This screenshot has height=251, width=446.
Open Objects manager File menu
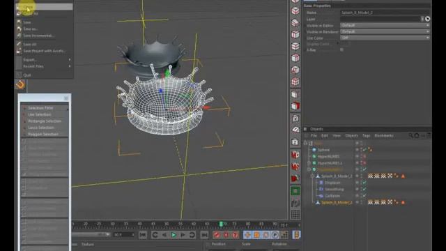pyautogui.click(x=314, y=135)
